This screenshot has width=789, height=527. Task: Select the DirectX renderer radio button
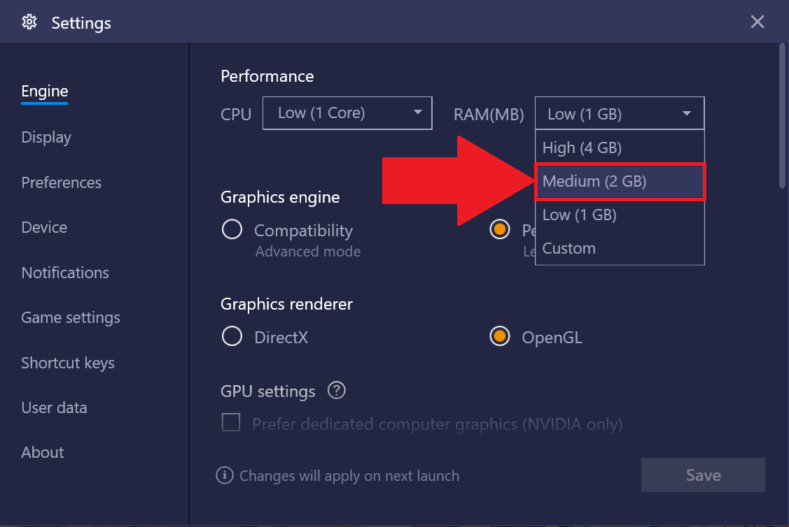click(x=232, y=337)
